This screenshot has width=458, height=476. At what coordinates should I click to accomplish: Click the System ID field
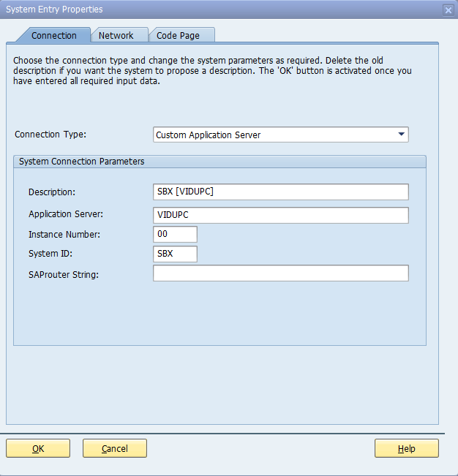click(175, 254)
